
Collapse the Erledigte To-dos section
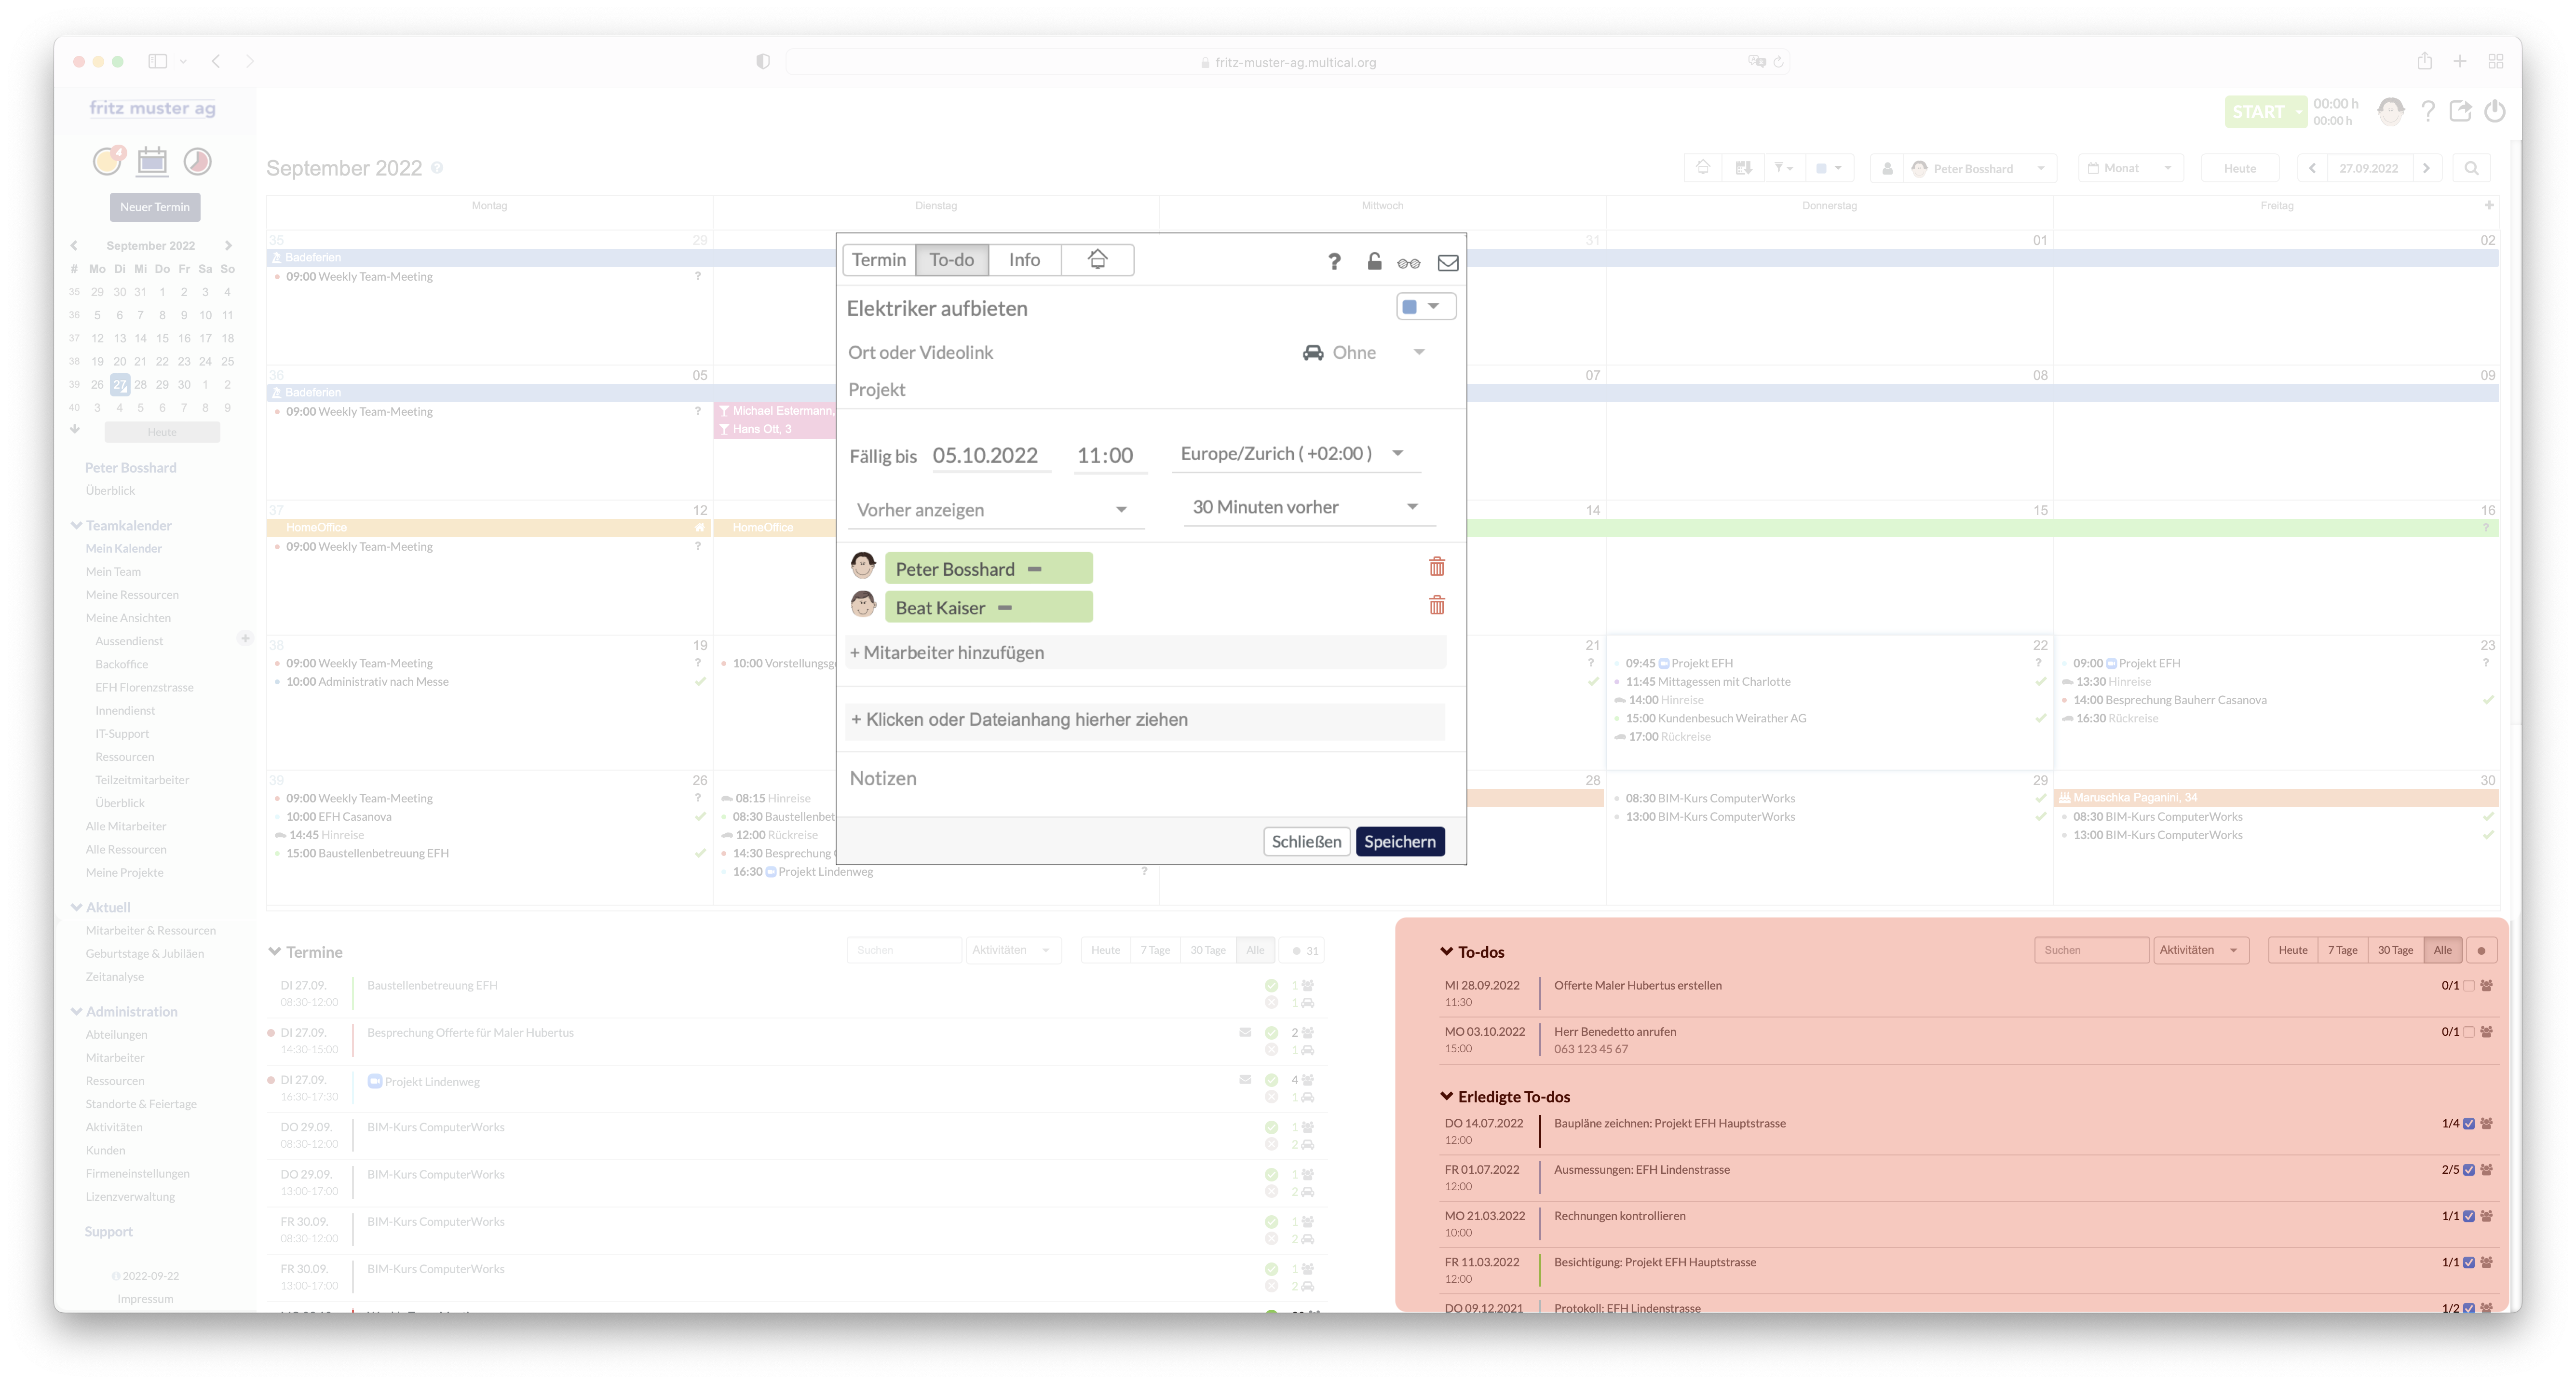pos(1446,1097)
